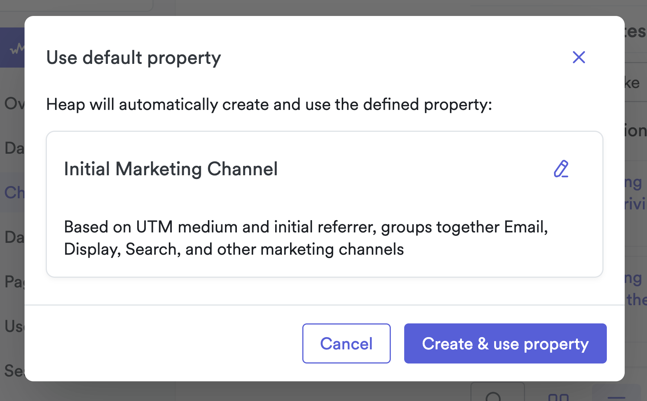Viewport: 647px width, 401px height.
Task: Click the Use default property title
Action: point(133,58)
